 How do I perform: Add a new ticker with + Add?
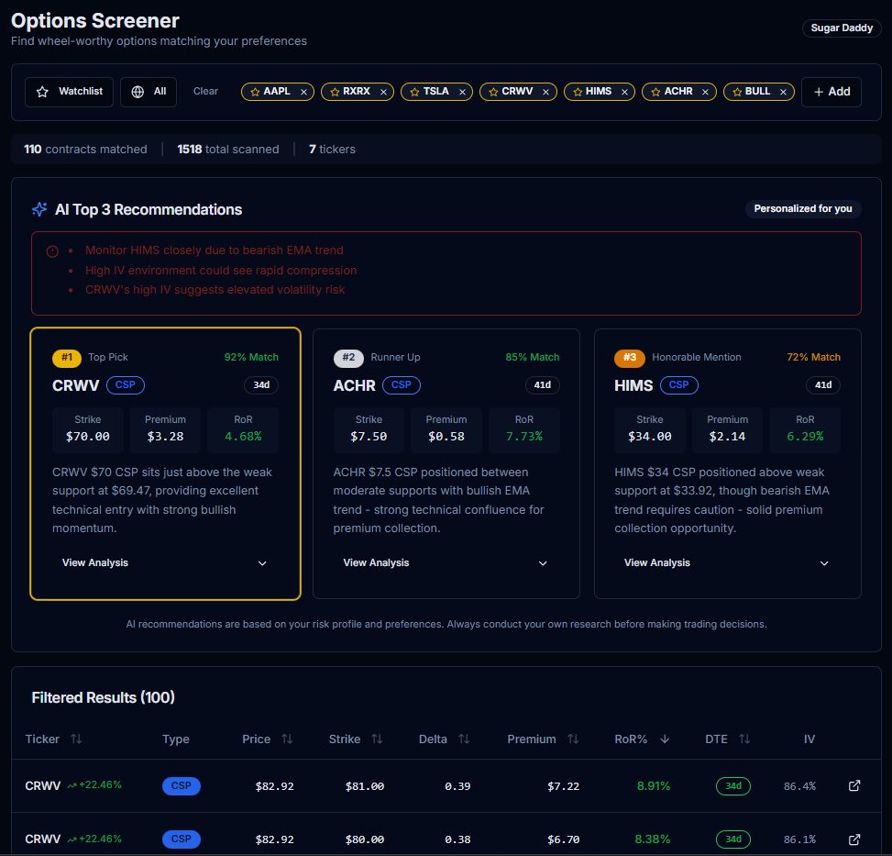(831, 92)
